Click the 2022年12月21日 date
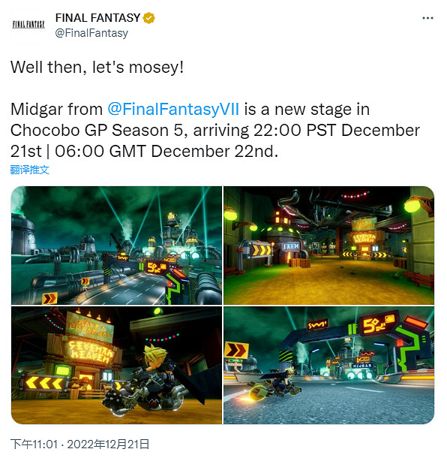The height and width of the screenshot is (458, 447). (x=108, y=444)
